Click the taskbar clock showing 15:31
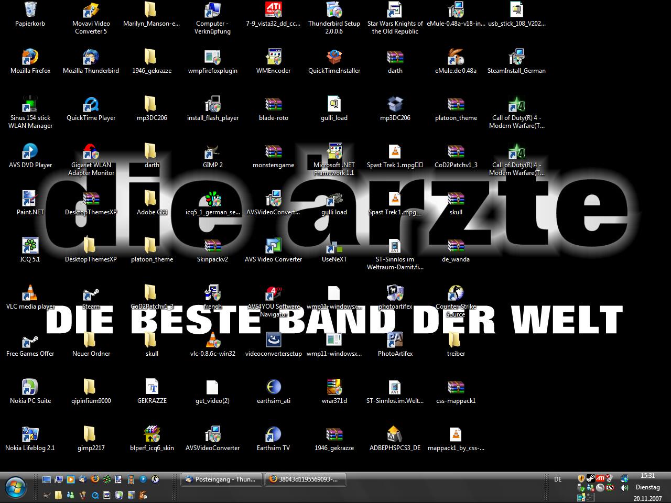The image size is (671, 503). 647,476
